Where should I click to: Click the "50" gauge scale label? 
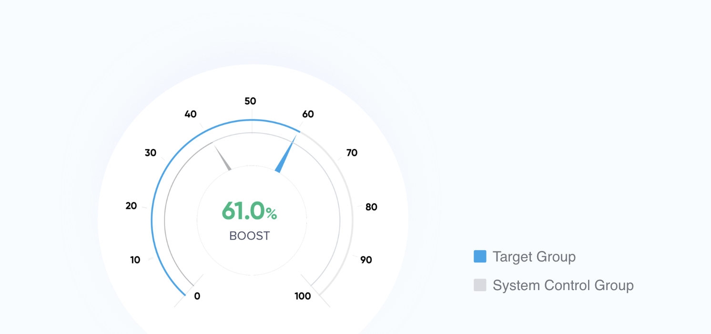tap(250, 101)
